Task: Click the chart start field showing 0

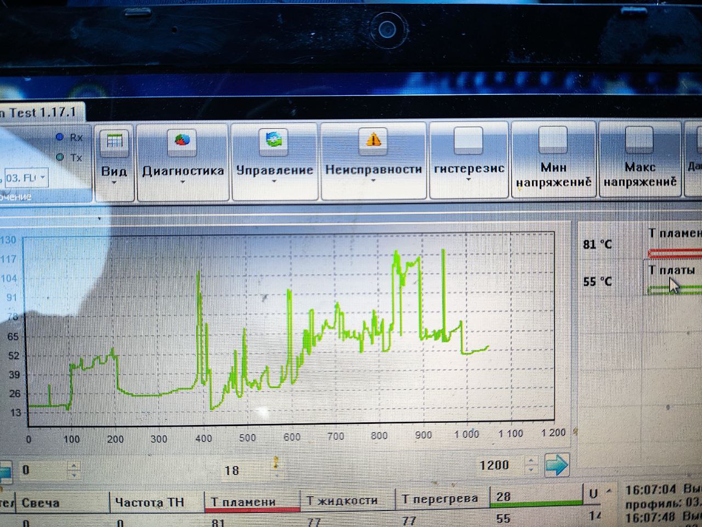Action: tap(42, 470)
